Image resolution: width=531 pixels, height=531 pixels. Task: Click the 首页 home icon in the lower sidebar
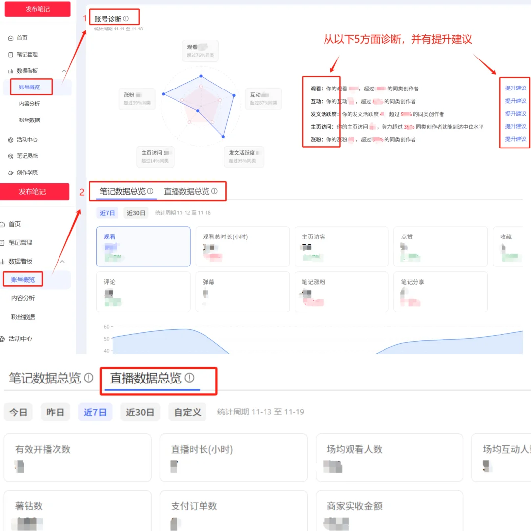2,224
